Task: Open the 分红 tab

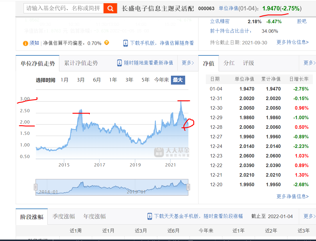Action: coord(229,63)
